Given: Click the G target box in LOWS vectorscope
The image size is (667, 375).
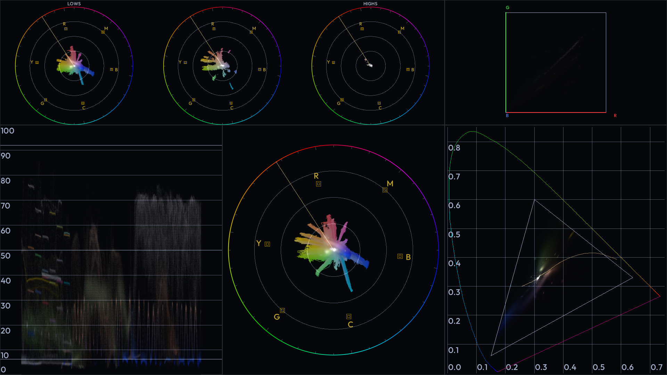Looking at the screenshot, I should click(x=46, y=100).
